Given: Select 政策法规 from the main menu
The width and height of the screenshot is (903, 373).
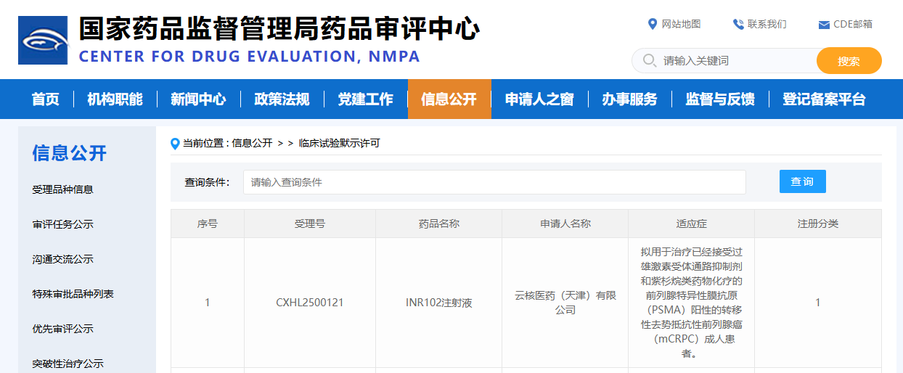Looking at the screenshot, I should pos(282,99).
